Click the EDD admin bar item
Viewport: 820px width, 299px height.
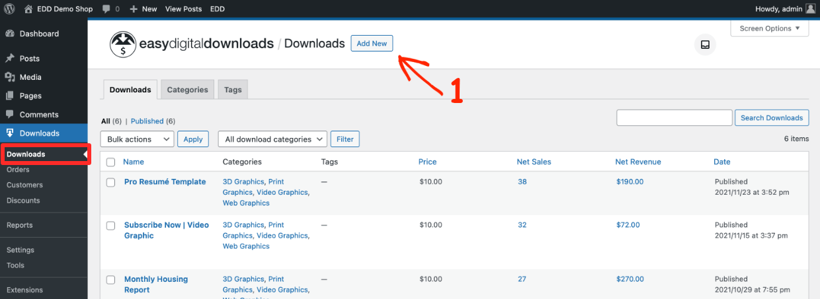tap(218, 9)
